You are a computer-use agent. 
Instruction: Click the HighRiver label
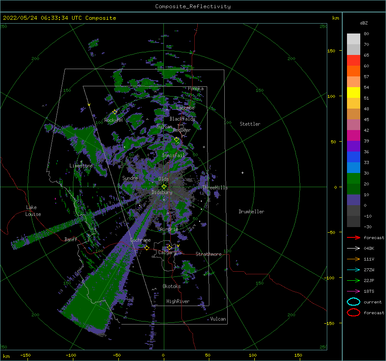[178, 301]
